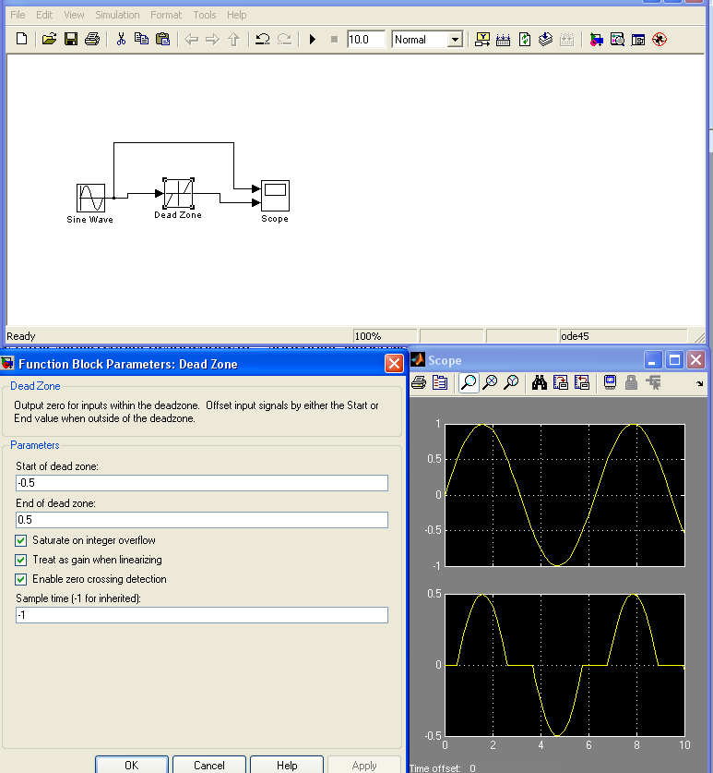Open the Model Explorer icon
This screenshot has width=713, height=773.
pos(617,39)
